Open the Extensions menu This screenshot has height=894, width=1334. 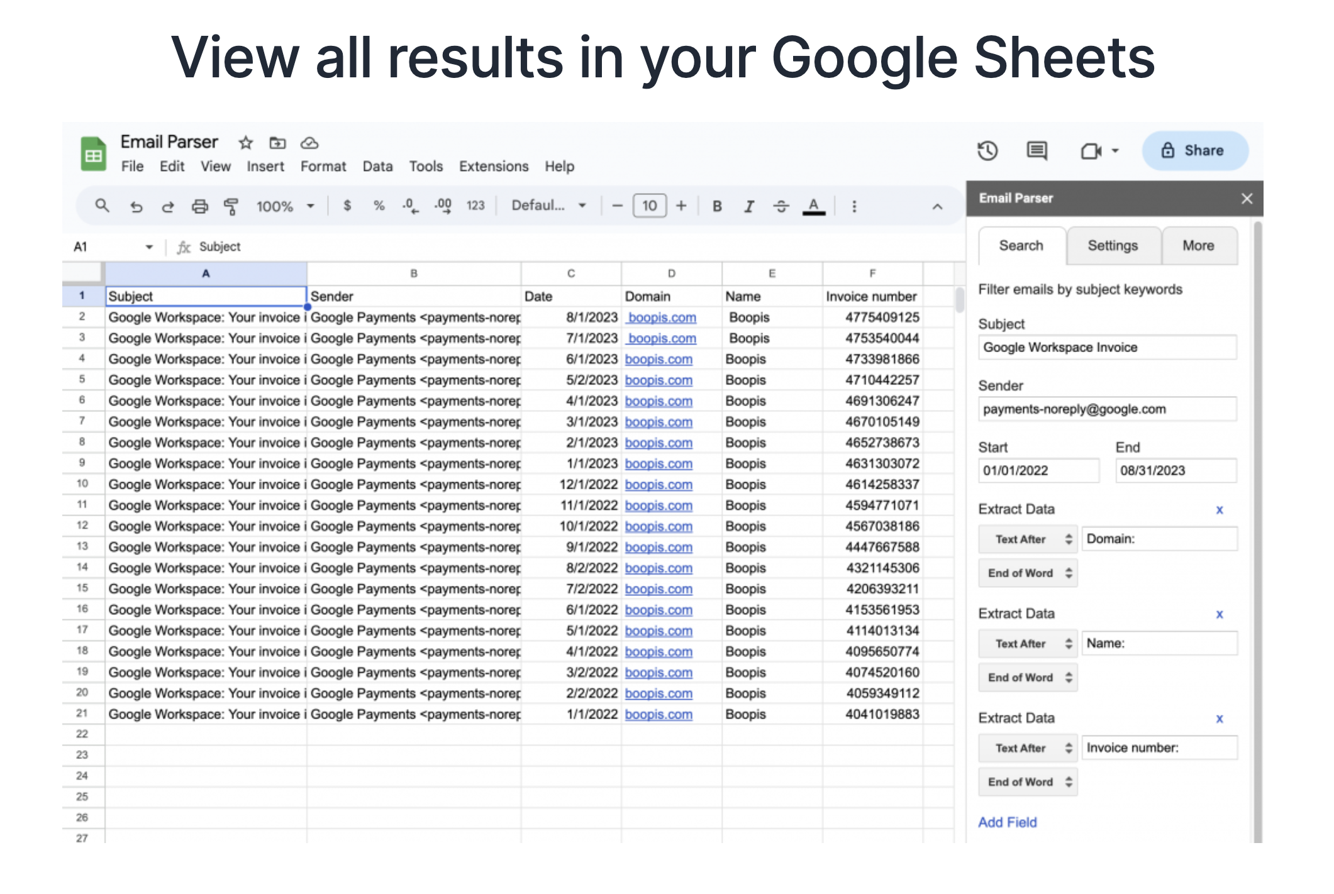494,167
